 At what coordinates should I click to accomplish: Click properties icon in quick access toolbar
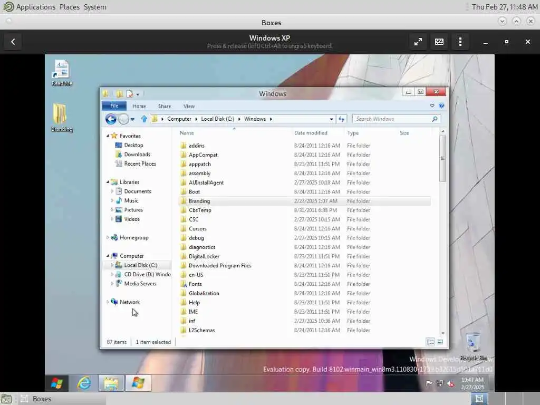pos(130,94)
